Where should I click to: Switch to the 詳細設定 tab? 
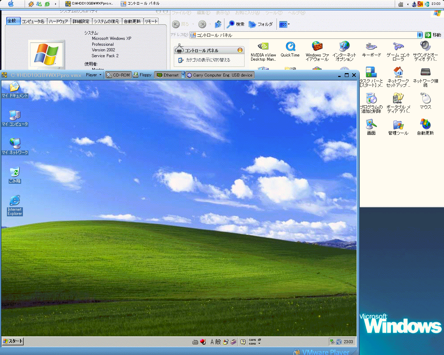coord(81,21)
